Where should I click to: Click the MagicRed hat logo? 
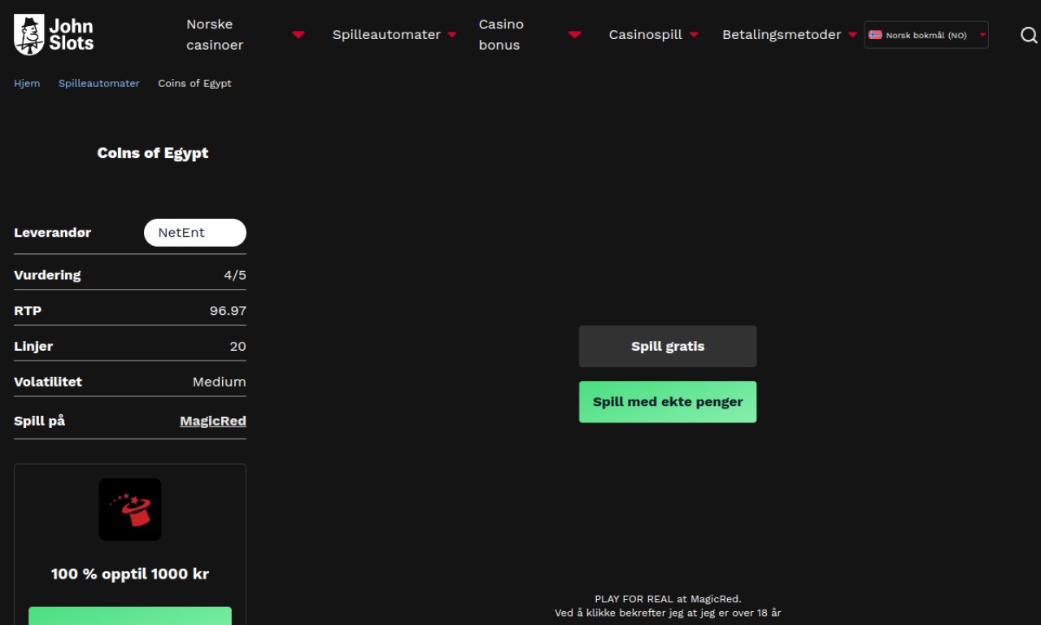pyautogui.click(x=130, y=509)
